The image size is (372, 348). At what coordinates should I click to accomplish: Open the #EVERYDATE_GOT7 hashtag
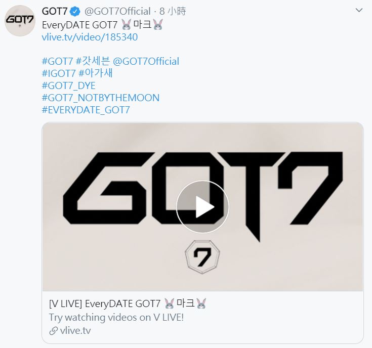click(86, 110)
